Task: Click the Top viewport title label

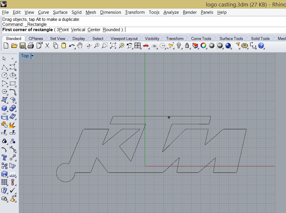Action: tap(25, 56)
